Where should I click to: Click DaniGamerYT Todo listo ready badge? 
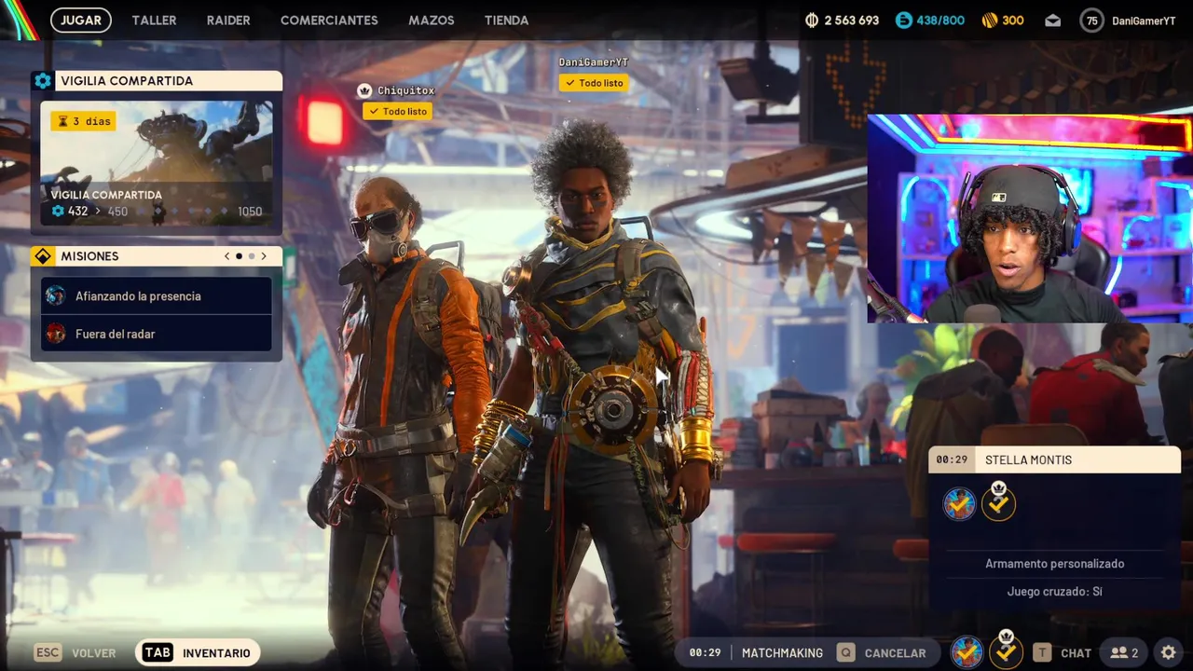tap(594, 83)
